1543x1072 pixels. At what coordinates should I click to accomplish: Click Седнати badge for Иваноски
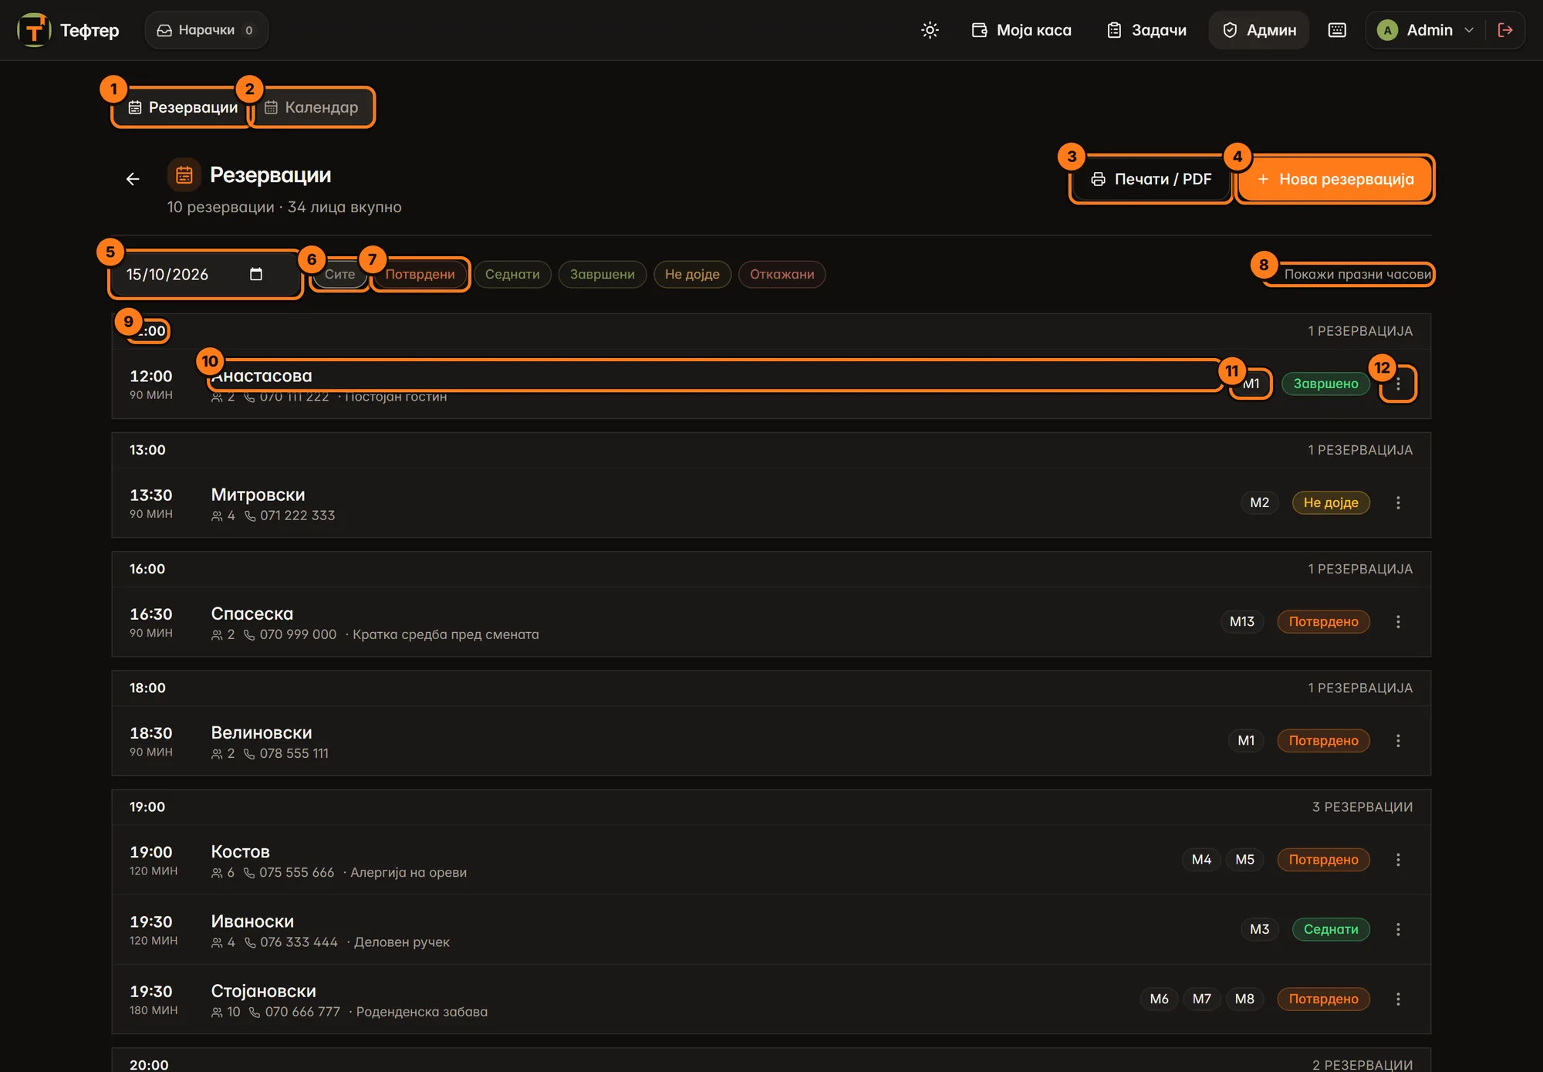pyautogui.click(x=1331, y=929)
